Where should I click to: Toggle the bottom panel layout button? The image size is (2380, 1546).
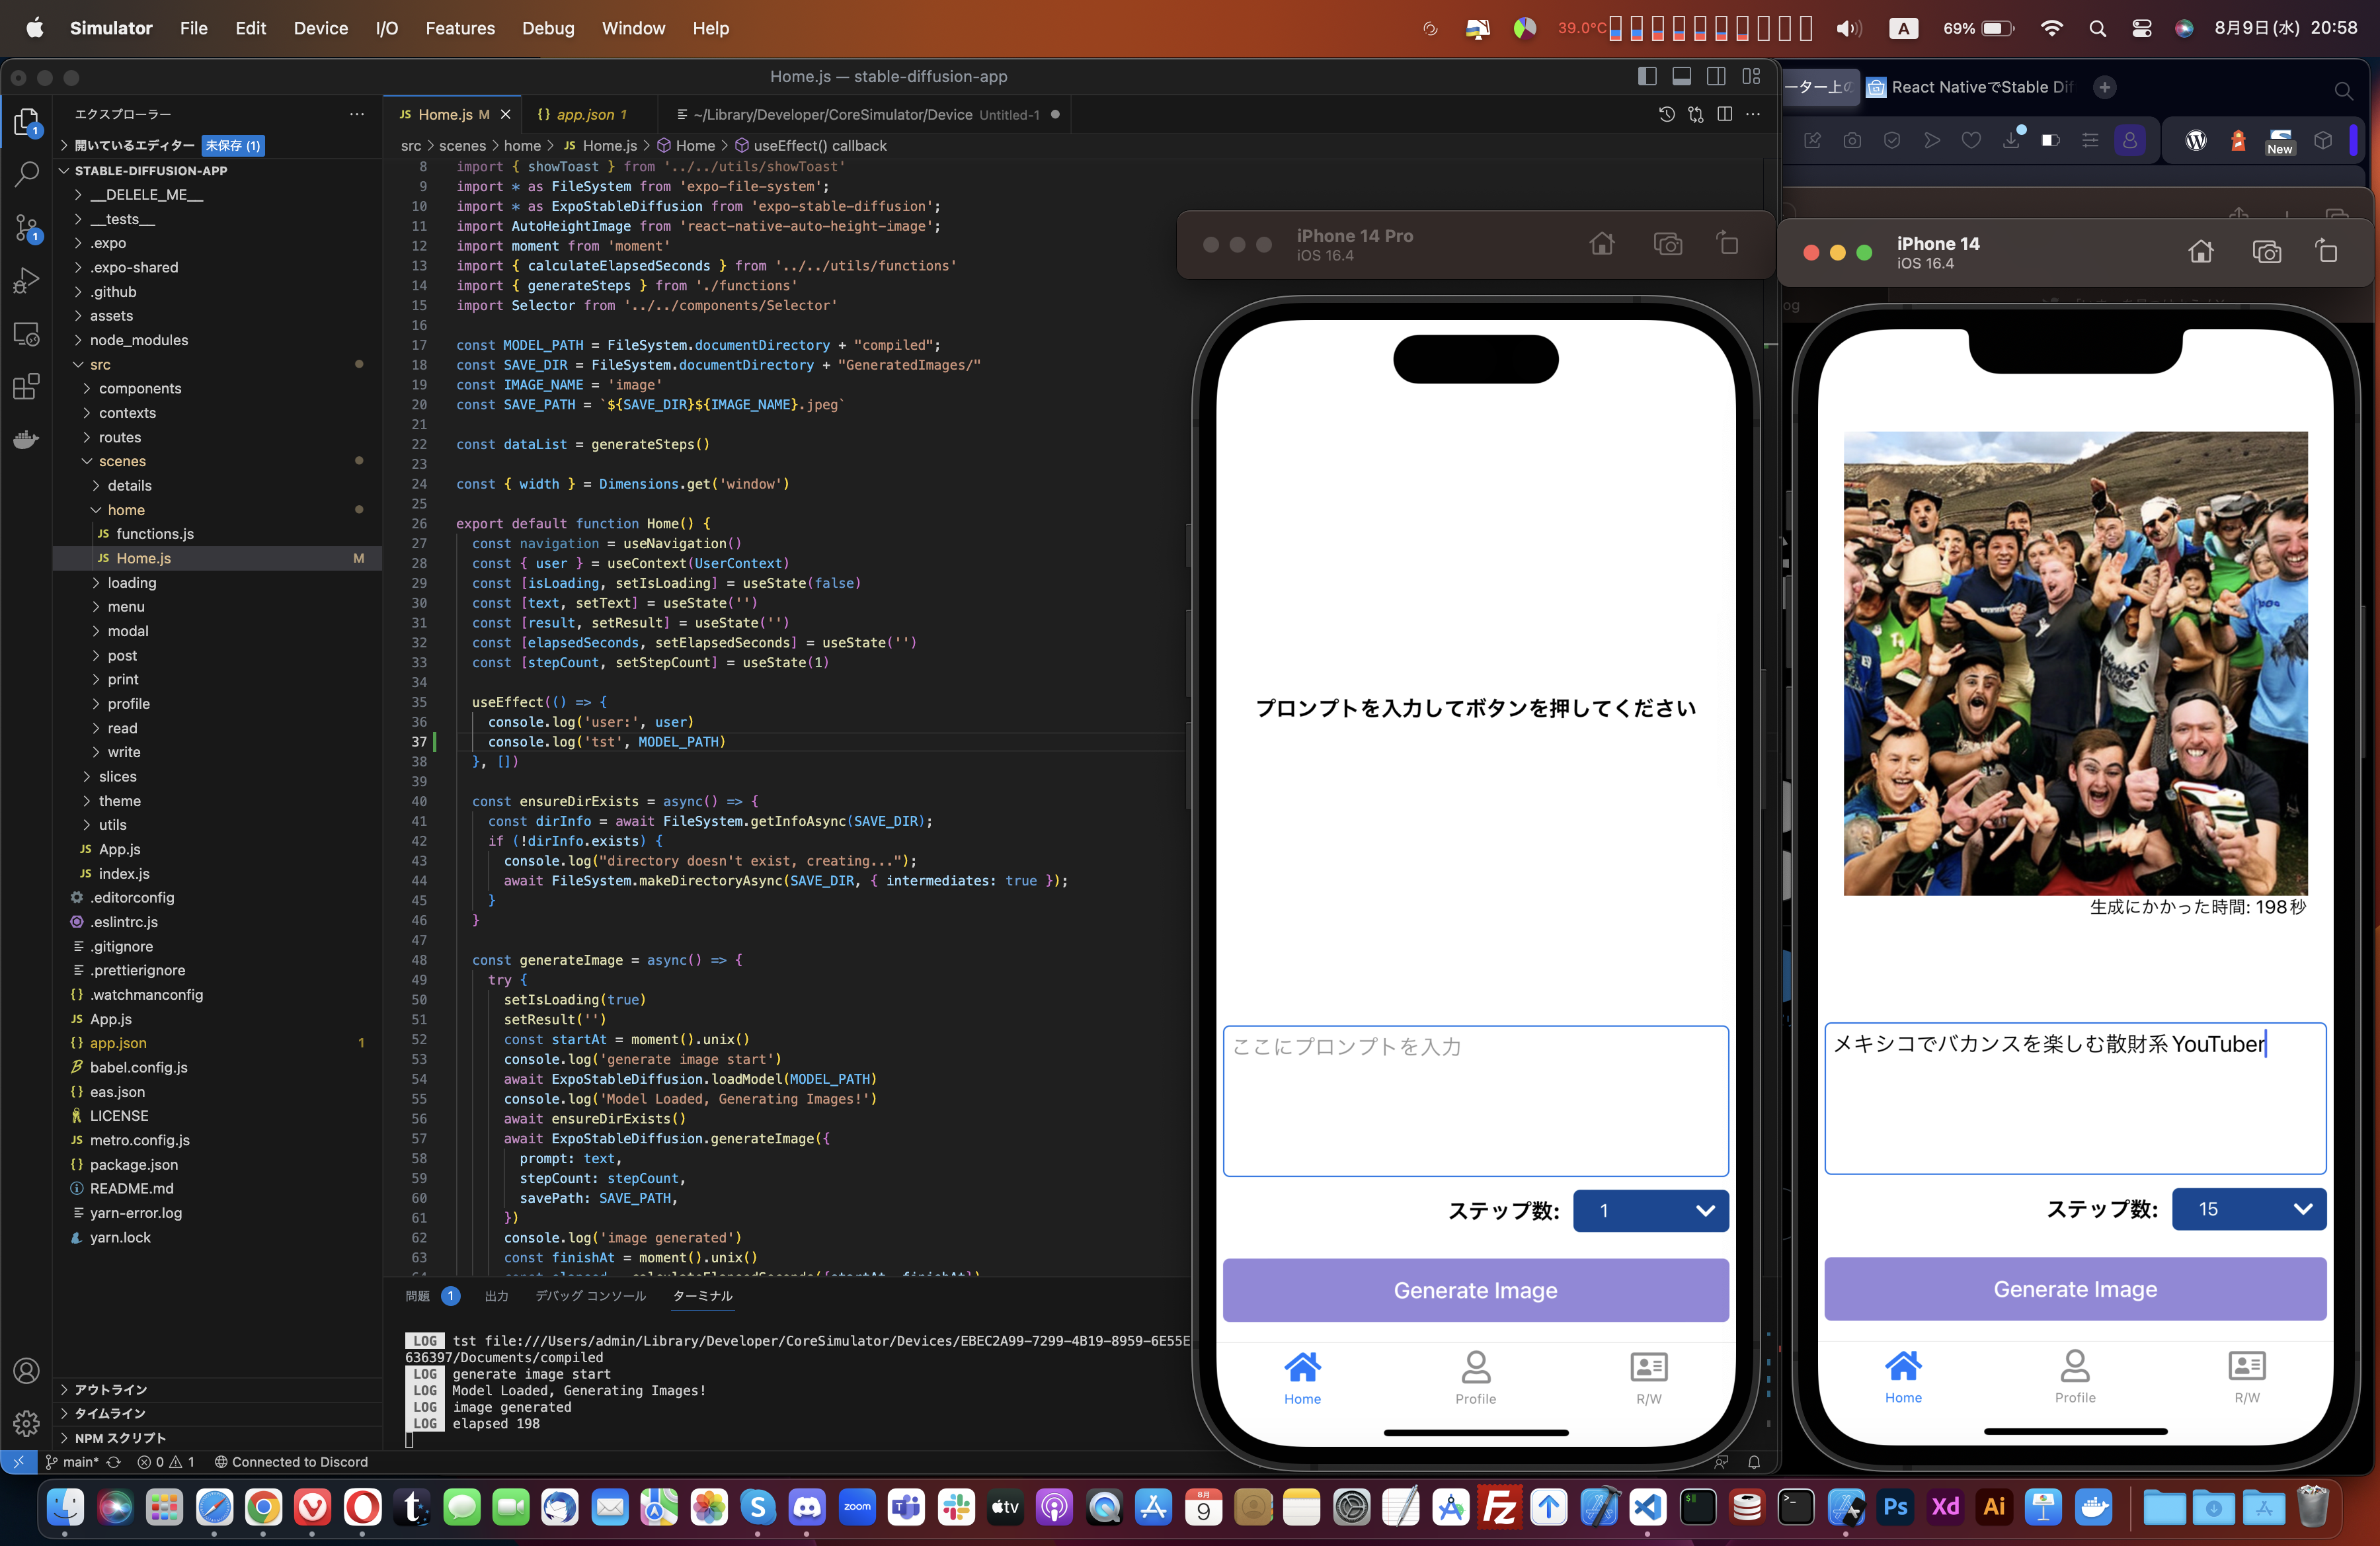(x=1682, y=76)
